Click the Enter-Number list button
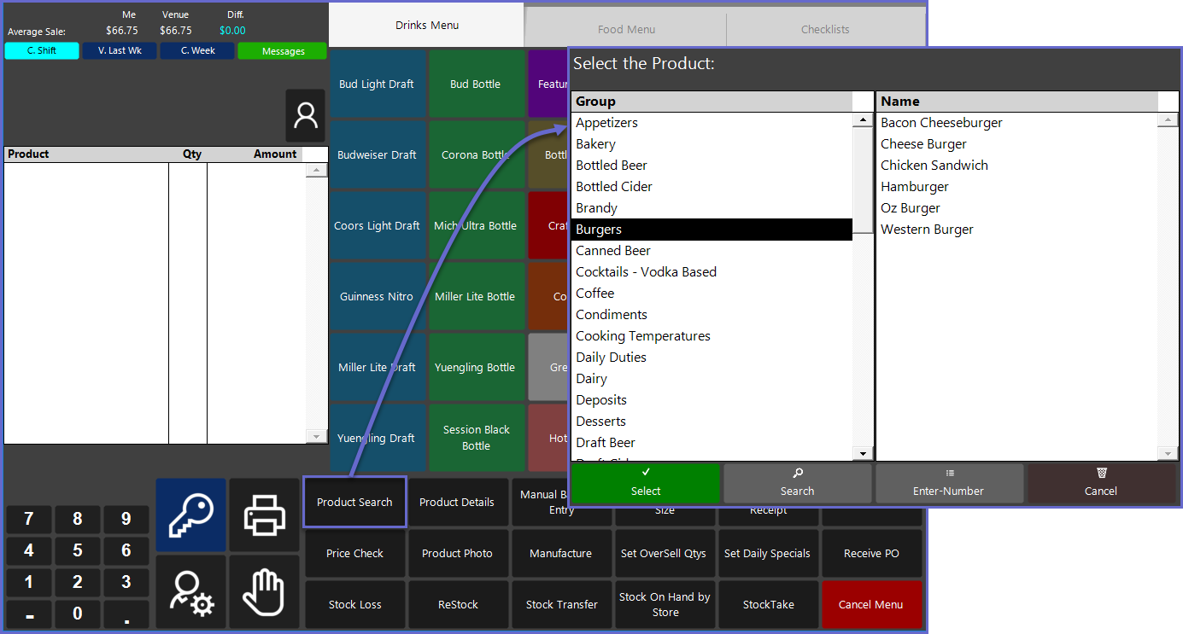 pos(949,483)
